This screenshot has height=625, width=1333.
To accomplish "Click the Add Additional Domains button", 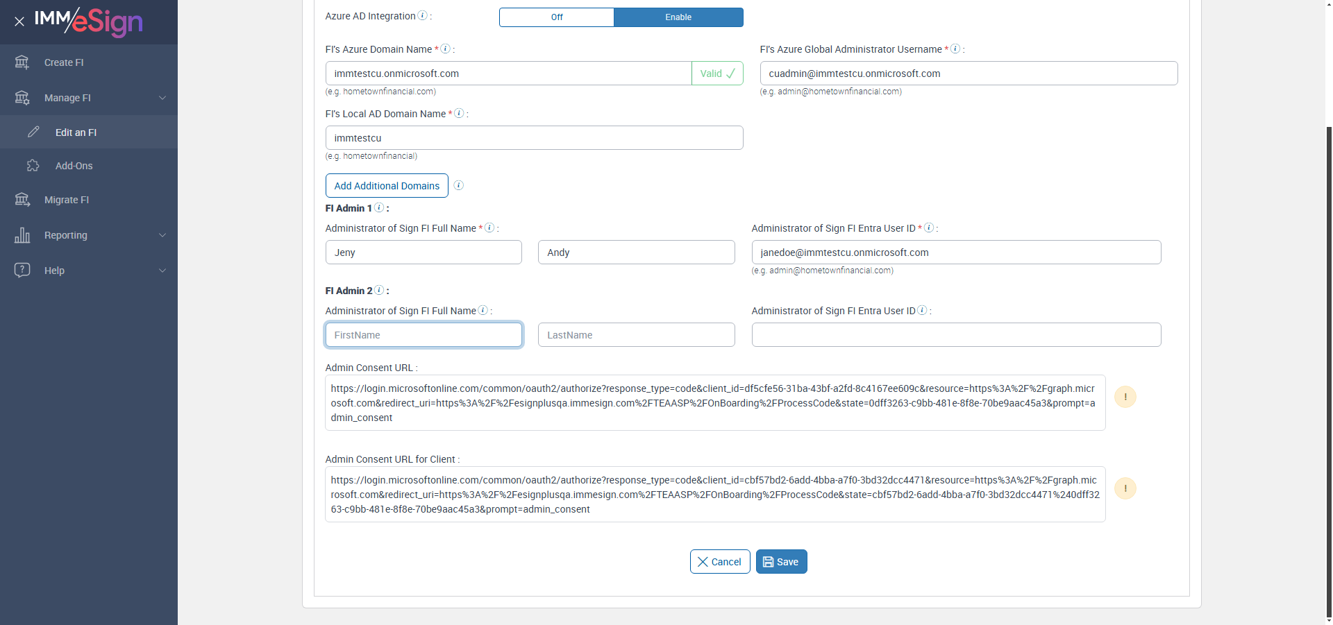I will pos(387,186).
